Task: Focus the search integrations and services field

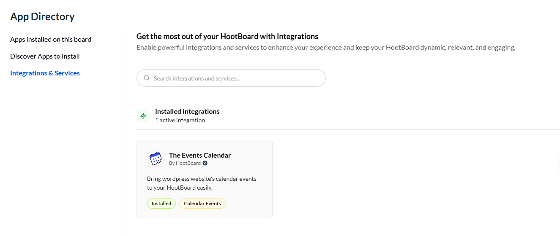Action: (237, 78)
